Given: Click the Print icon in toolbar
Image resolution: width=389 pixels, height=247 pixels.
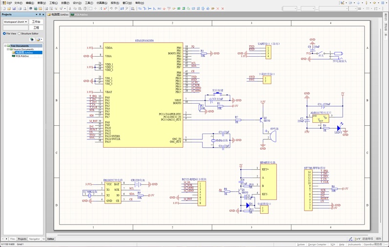Looking at the screenshot, I should pos(20,8).
